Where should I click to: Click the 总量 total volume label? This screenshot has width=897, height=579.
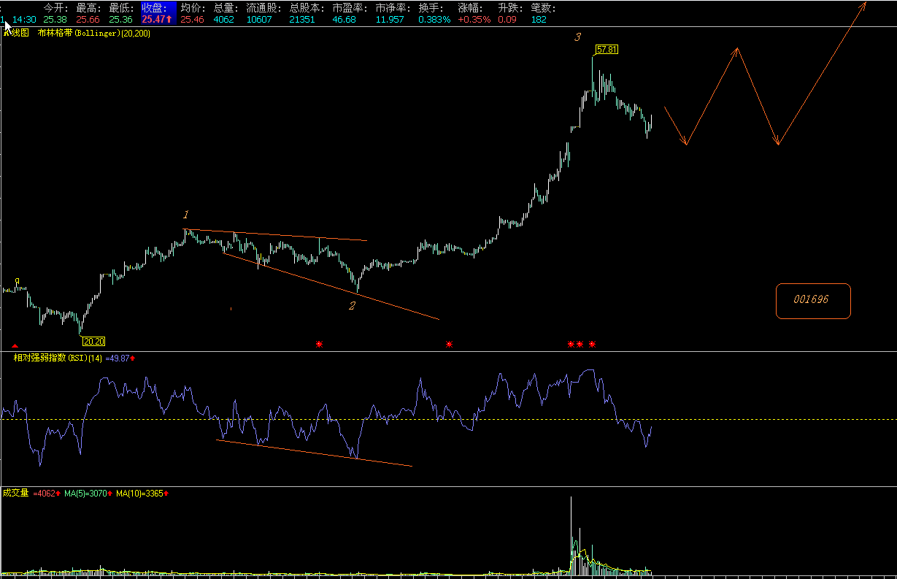(226, 8)
